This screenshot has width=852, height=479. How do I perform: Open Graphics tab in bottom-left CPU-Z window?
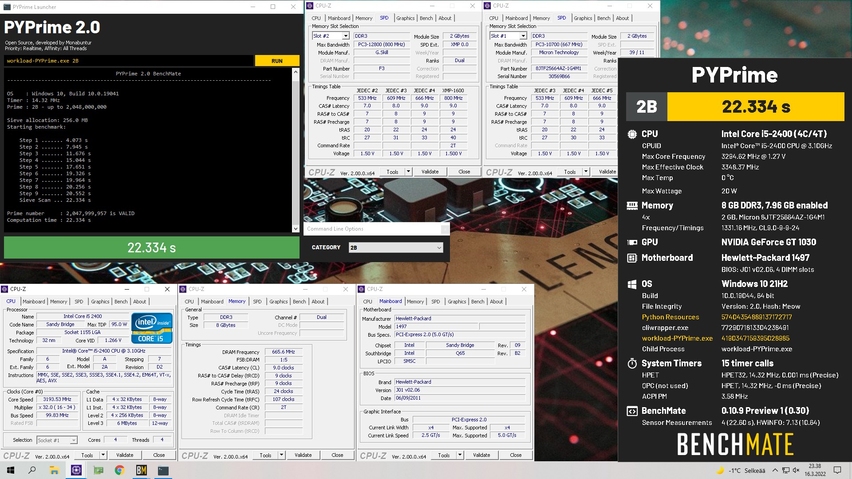[100, 302]
